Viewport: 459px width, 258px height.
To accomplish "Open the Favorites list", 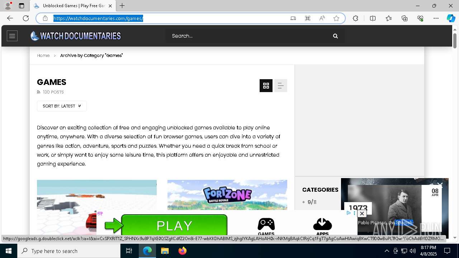I will point(389,18).
